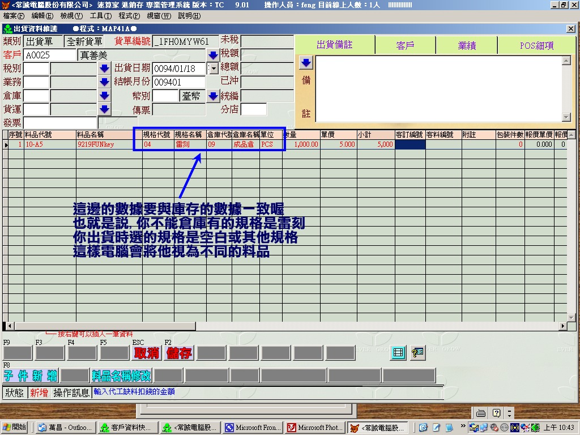The image size is (580, 435).
Task: Click the 取消 cancel button
Action: tap(146, 353)
